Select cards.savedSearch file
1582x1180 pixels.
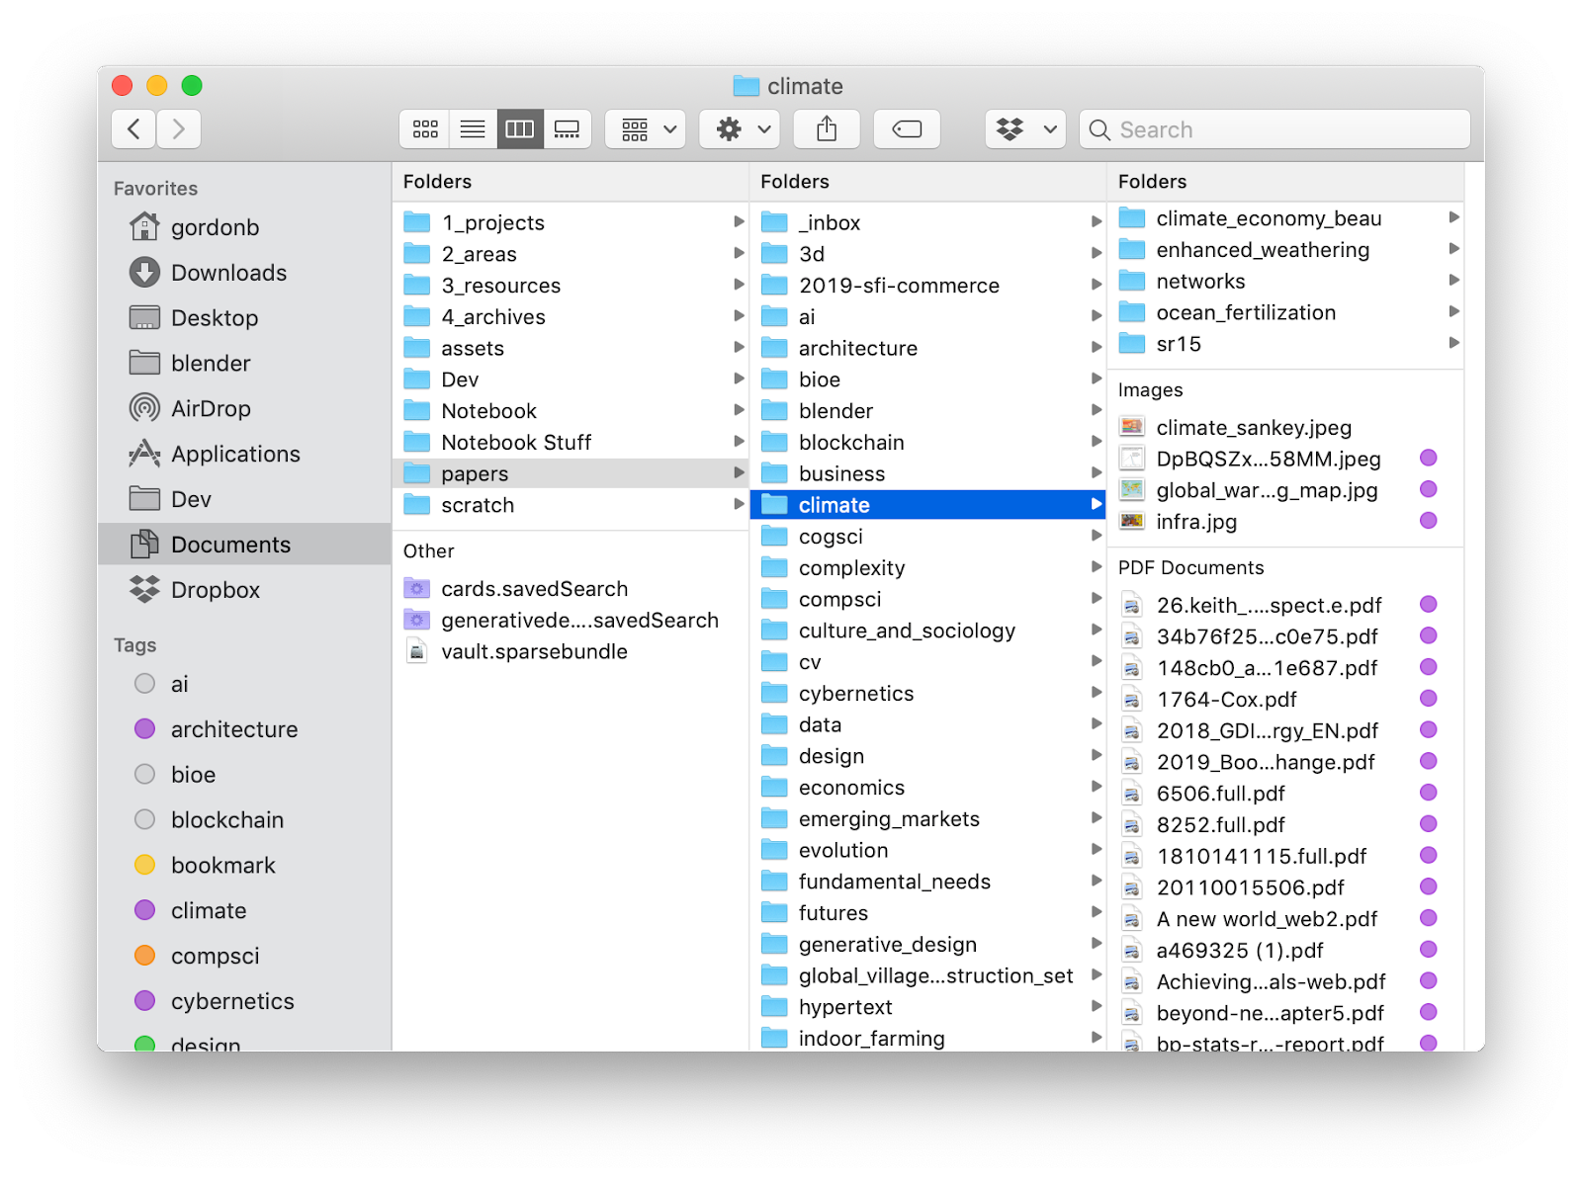[x=571, y=589]
